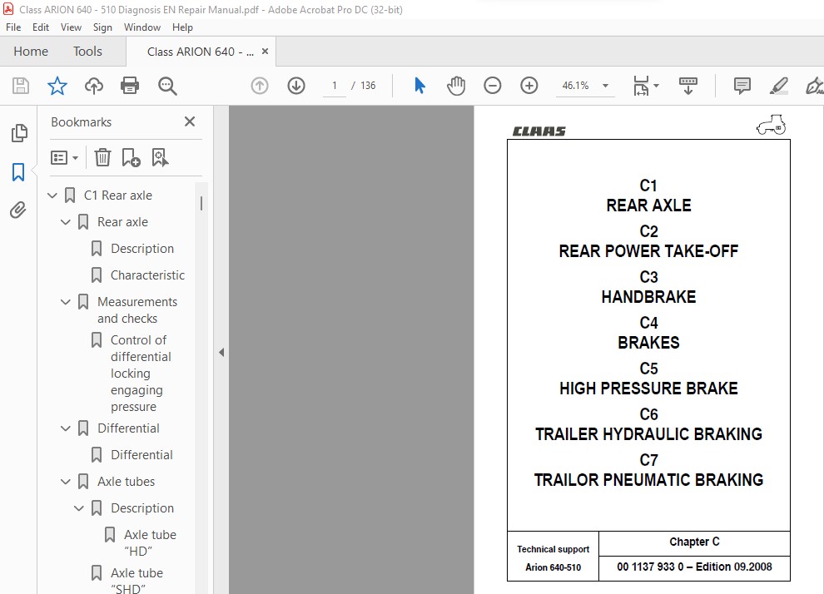Viewport: 824px width, 594px height.
Task: Select the highlighter pen tool
Action: pyautogui.click(x=778, y=86)
